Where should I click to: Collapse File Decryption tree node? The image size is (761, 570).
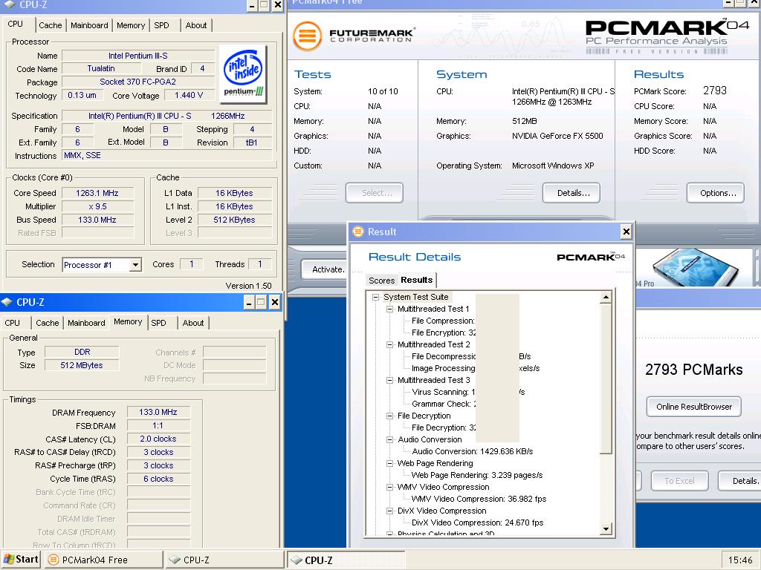(389, 416)
